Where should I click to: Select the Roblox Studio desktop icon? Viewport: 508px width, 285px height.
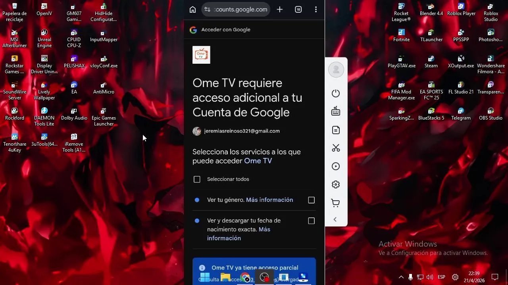pos(491,12)
